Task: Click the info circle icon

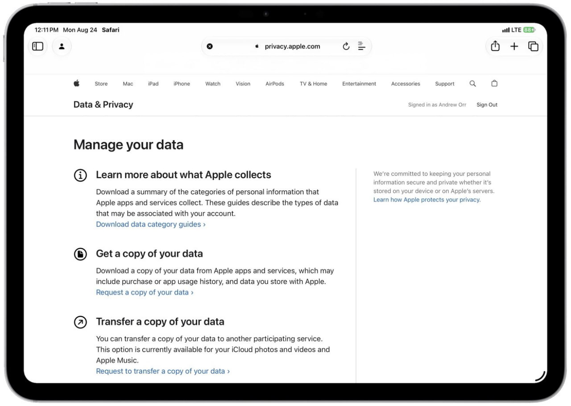Action: 80,175
